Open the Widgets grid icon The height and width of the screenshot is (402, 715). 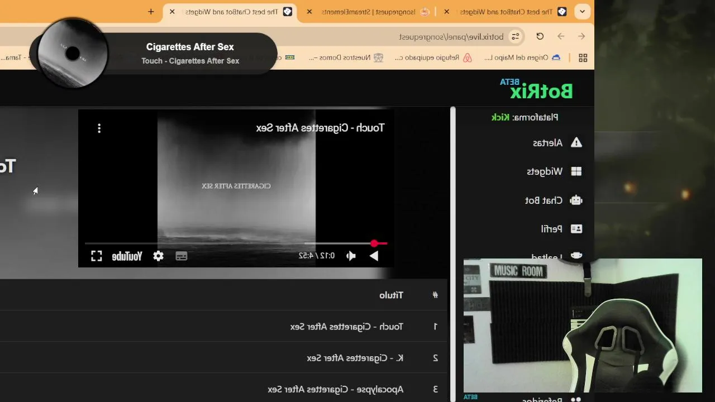(x=576, y=171)
